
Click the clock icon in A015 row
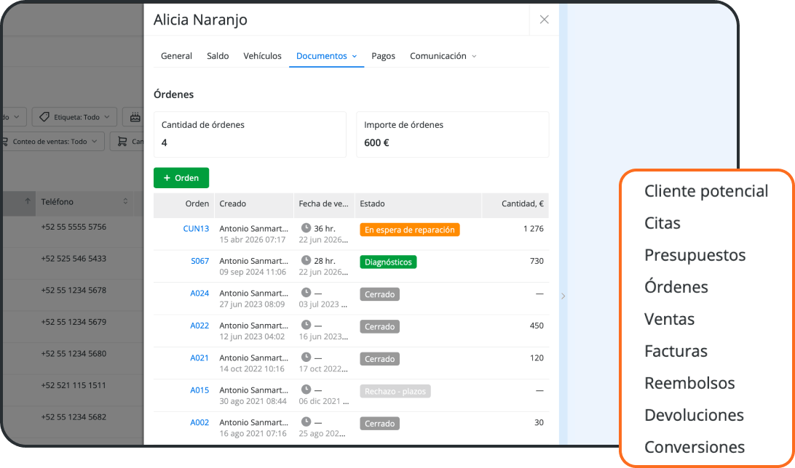(x=306, y=390)
